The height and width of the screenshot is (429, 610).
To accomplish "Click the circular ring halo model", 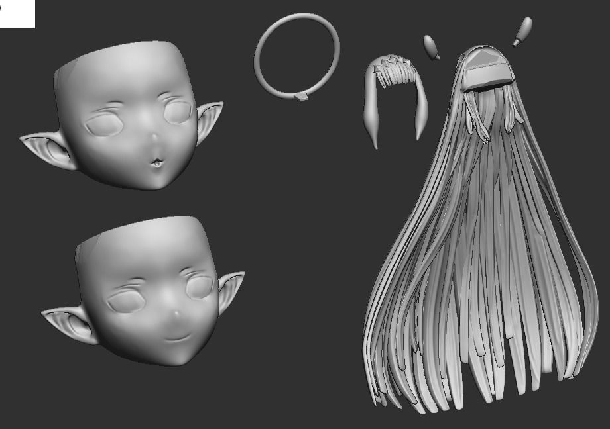I will coord(297,57).
